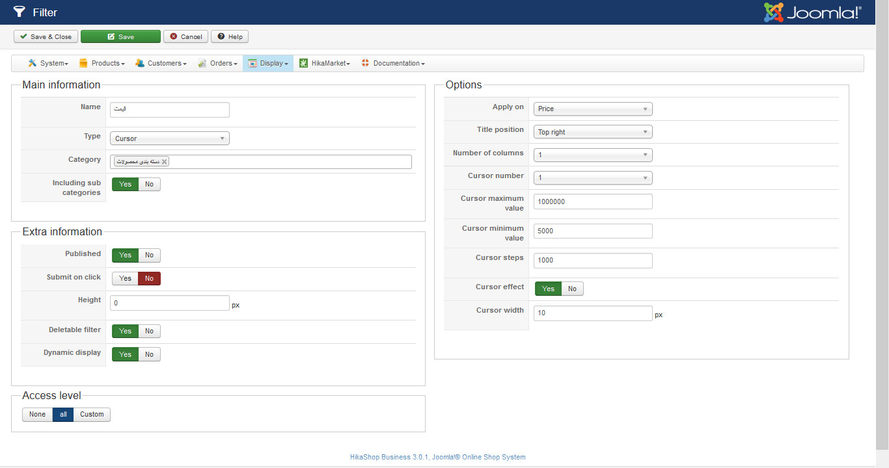Click the Cursor minimum value field
The width and height of the screenshot is (889, 468).
593,231
